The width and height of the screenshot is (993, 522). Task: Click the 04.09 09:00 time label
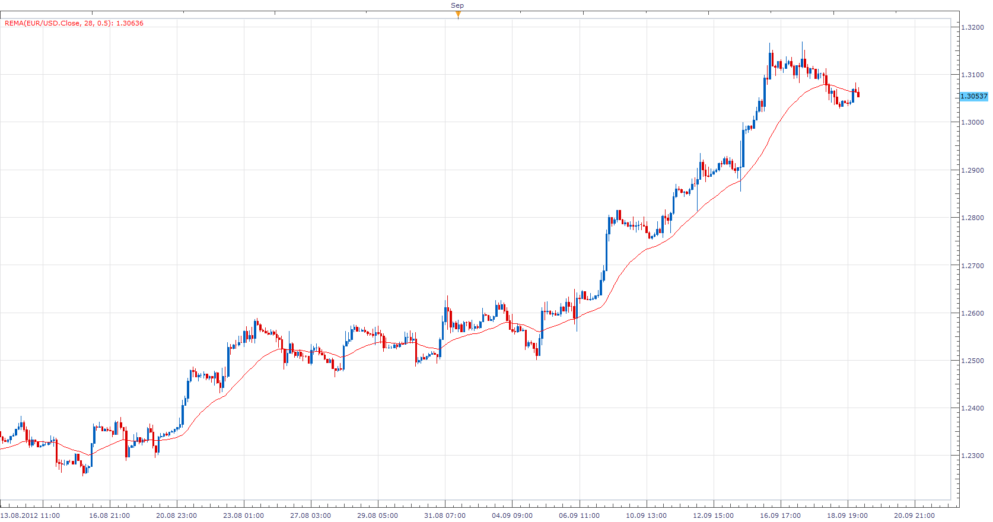(512, 515)
